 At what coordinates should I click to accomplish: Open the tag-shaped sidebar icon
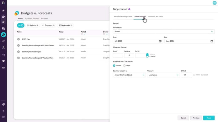[3, 41]
